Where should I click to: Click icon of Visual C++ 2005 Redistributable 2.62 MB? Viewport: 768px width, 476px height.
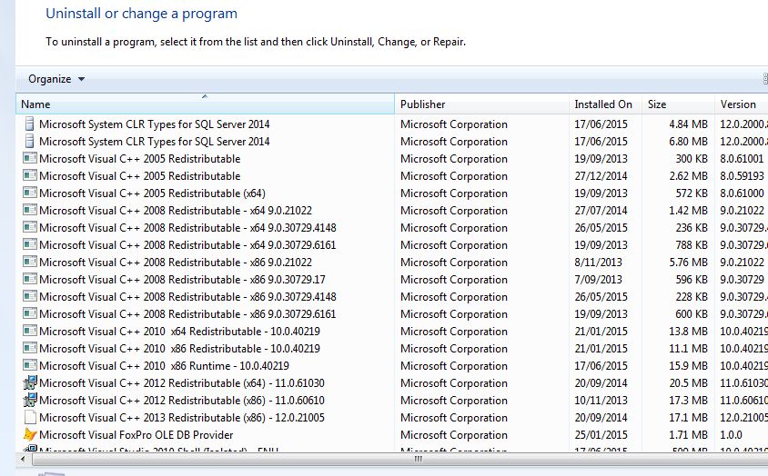[x=30, y=175]
